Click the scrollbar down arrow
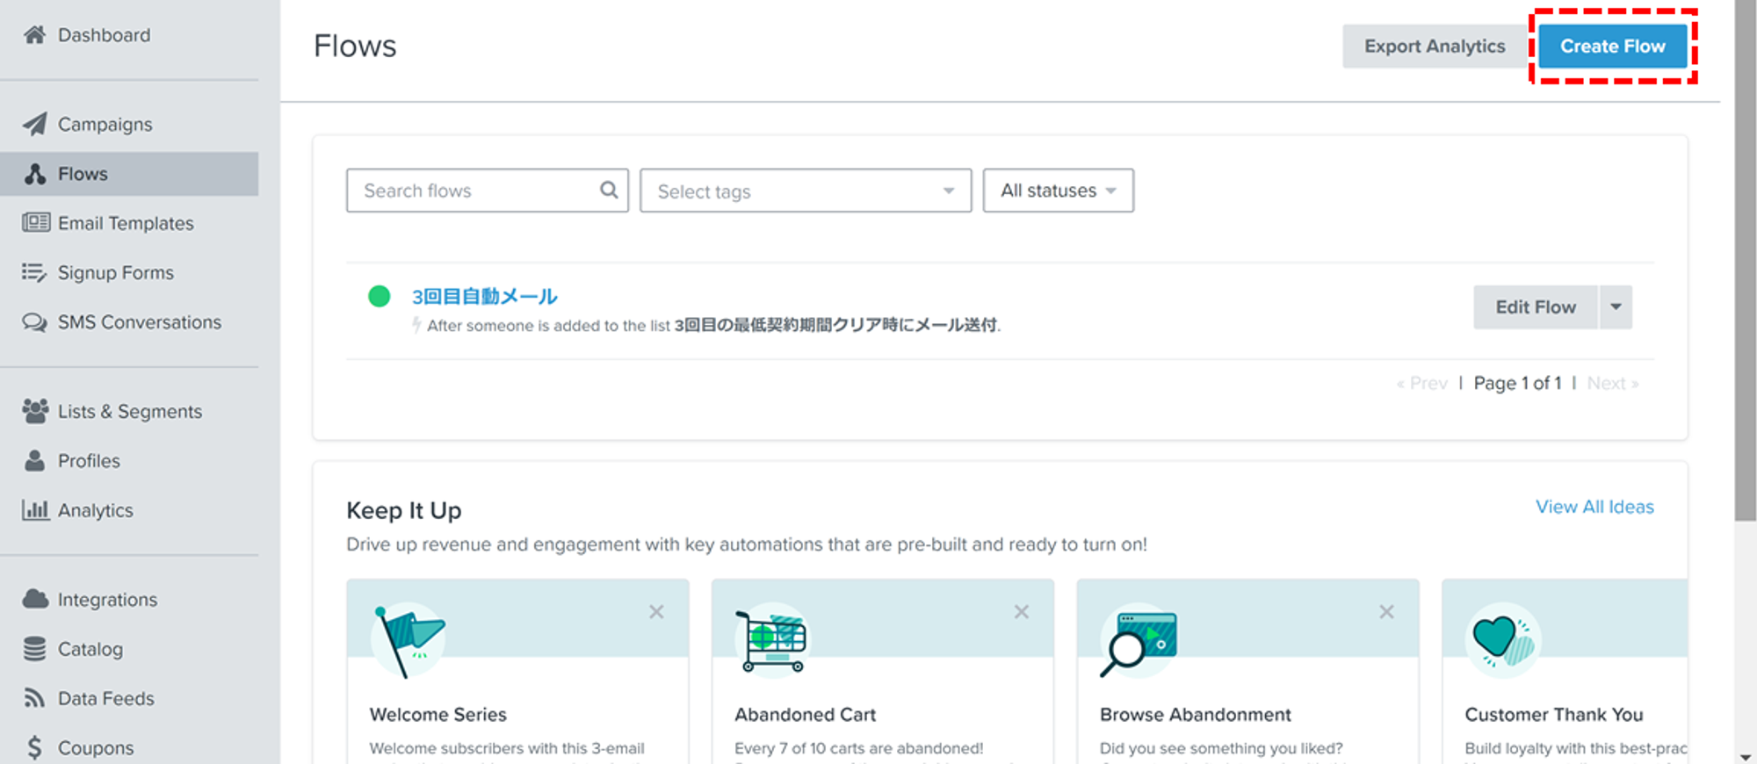 pyautogui.click(x=1746, y=756)
